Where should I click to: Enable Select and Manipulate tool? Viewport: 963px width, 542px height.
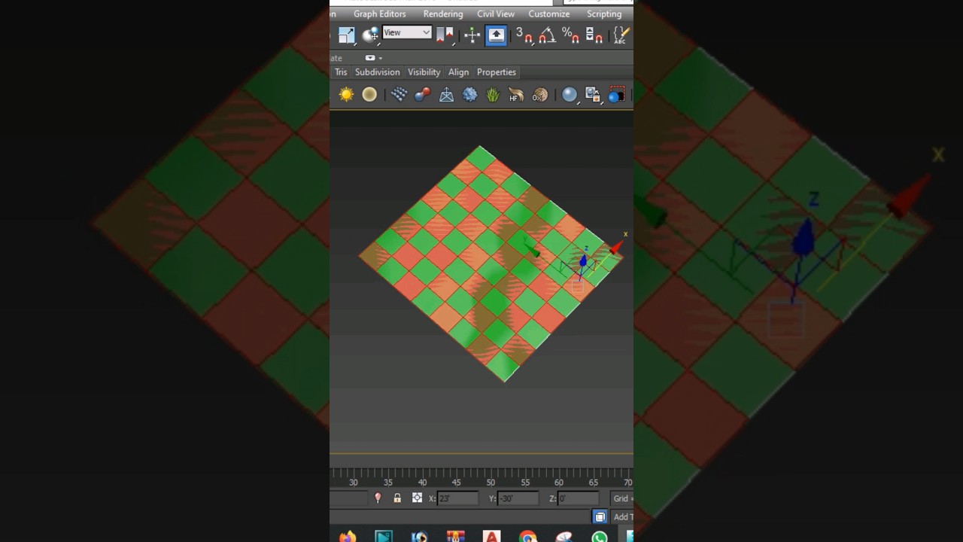(x=472, y=35)
